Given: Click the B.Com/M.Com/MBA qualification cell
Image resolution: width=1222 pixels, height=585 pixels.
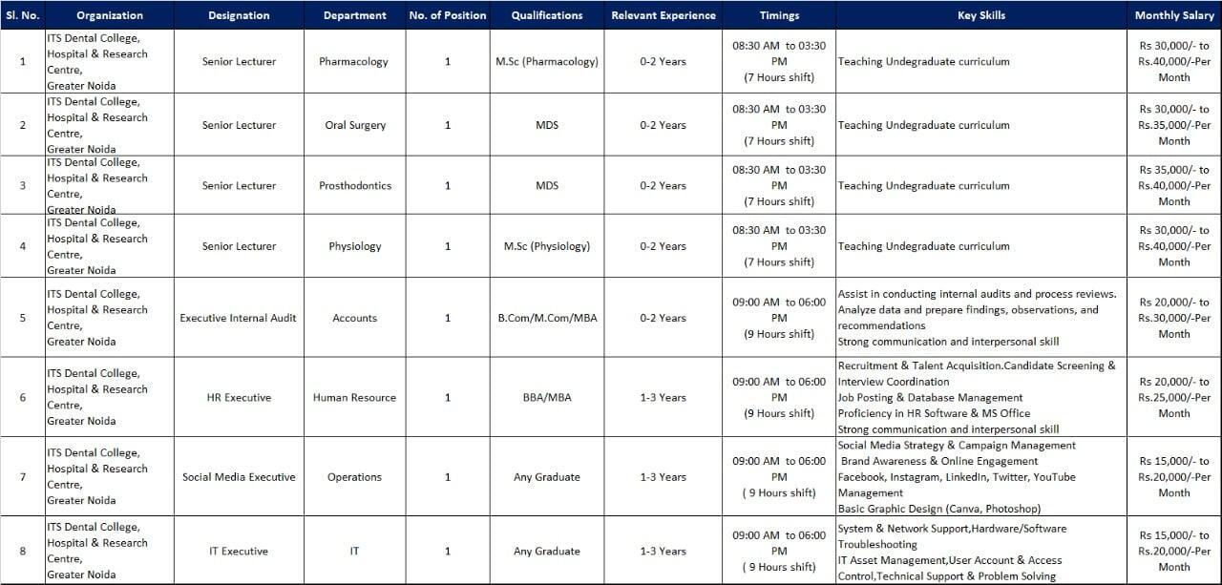Looking at the screenshot, I should click(546, 318).
